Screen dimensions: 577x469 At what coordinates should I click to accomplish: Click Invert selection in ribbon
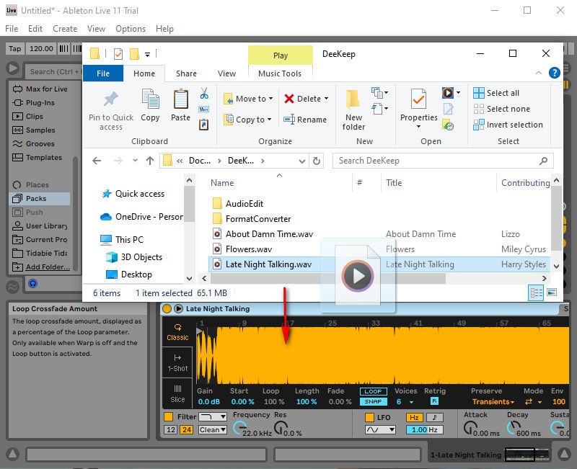pos(508,125)
